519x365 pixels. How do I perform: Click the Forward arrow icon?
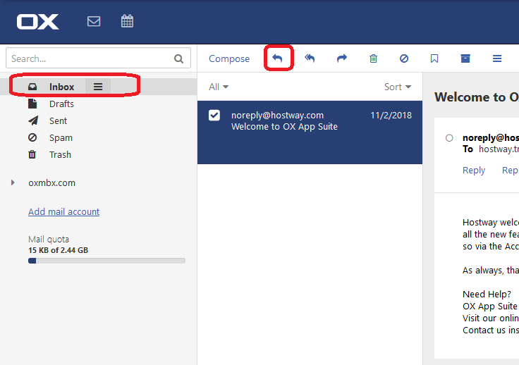(x=342, y=58)
